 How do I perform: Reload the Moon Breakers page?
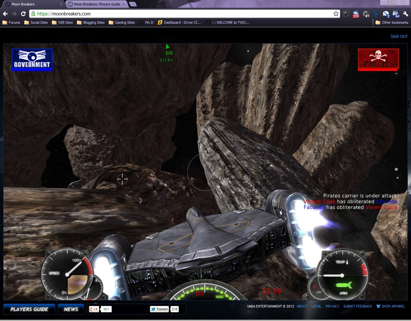pyautogui.click(x=23, y=14)
